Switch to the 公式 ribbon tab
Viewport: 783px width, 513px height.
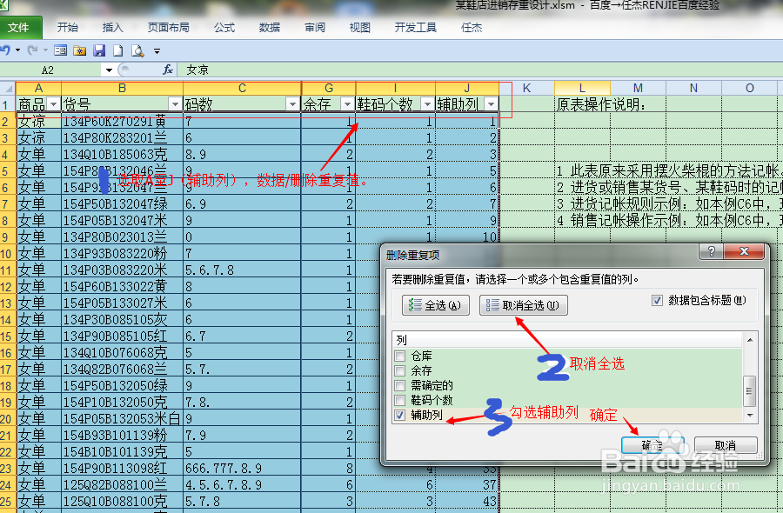tap(224, 28)
